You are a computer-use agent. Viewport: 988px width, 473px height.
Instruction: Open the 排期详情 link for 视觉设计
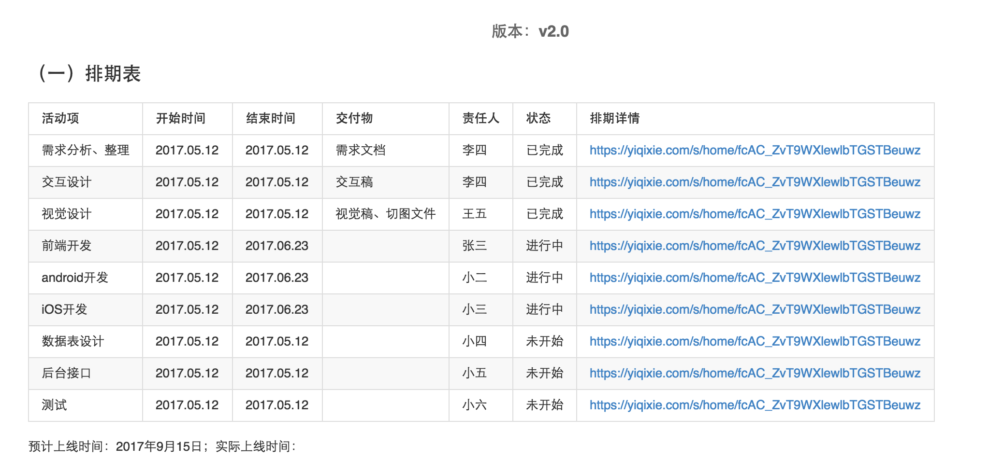754,214
